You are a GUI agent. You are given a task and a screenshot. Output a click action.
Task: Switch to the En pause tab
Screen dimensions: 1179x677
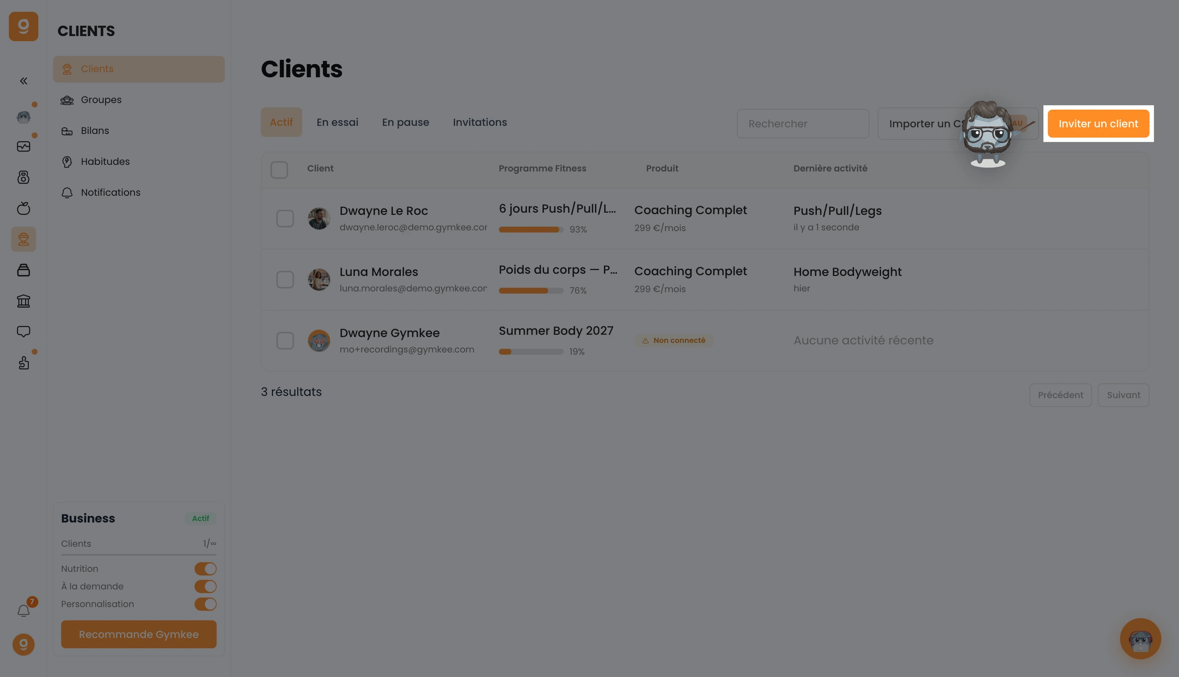[x=406, y=122]
